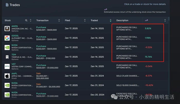Click Dec 31, 2024 traded date for AAPL

tap(97, 76)
